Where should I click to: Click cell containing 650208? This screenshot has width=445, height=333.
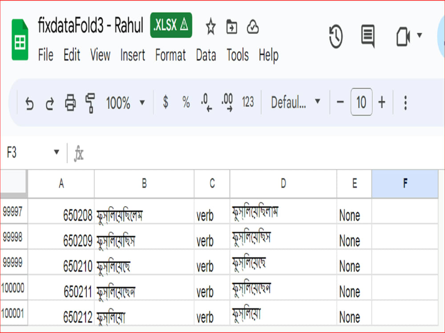[x=61, y=211]
